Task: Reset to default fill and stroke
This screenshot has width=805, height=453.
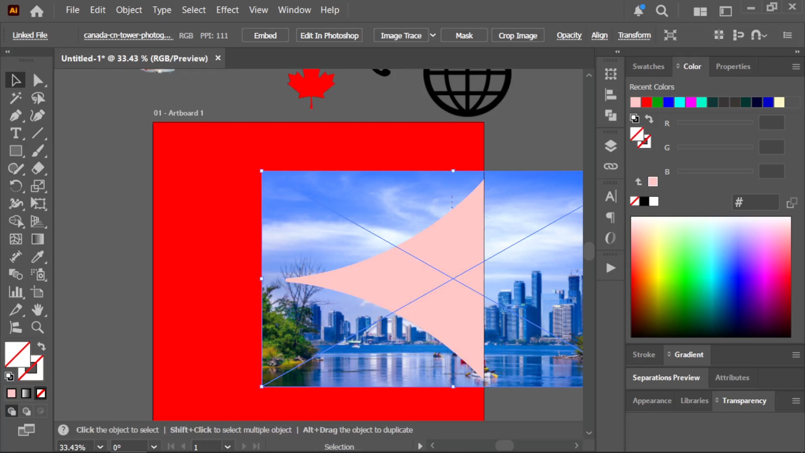Action: [9, 376]
